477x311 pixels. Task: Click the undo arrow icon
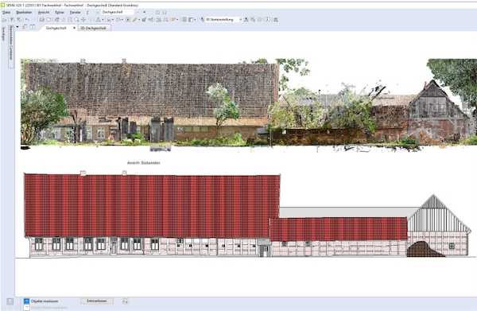click(27, 19)
